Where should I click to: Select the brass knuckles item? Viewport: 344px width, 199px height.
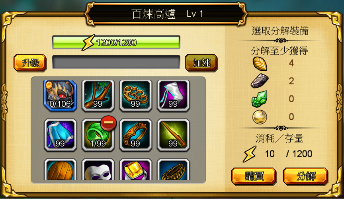click(x=136, y=96)
